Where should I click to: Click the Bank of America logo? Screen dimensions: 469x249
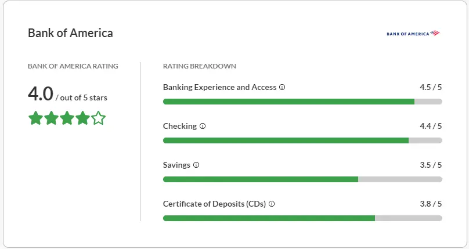(x=413, y=33)
